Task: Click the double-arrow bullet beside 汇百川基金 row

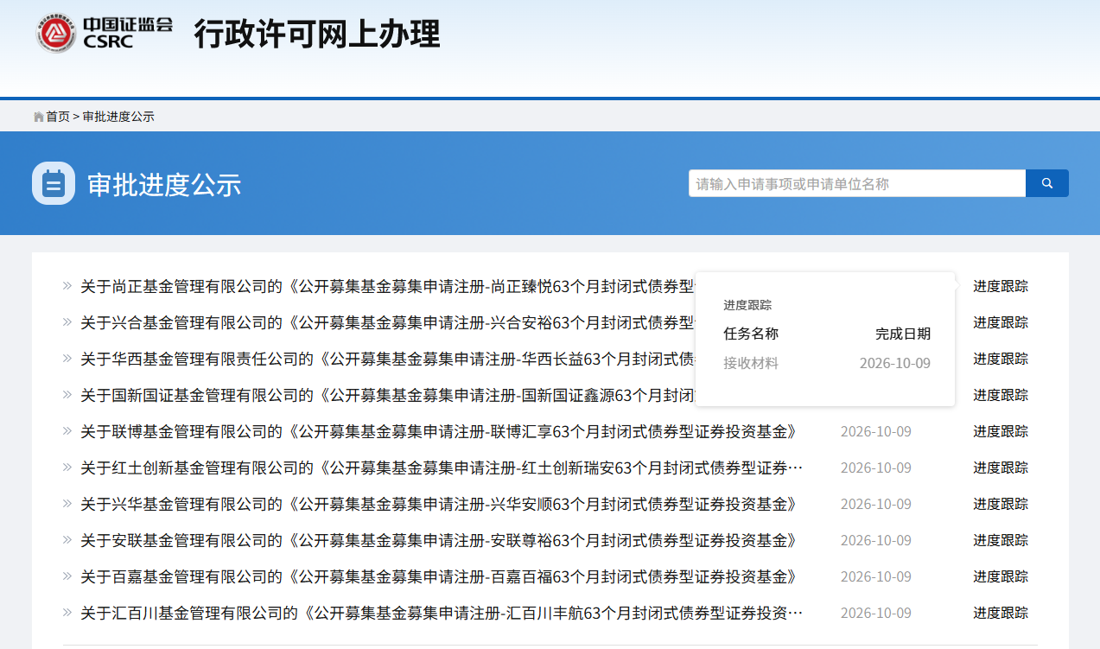Action: [x=67, y=612]
